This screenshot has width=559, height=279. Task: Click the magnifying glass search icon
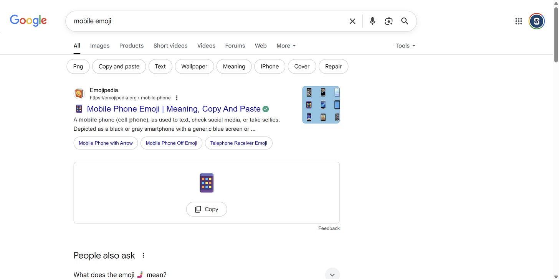405,21
